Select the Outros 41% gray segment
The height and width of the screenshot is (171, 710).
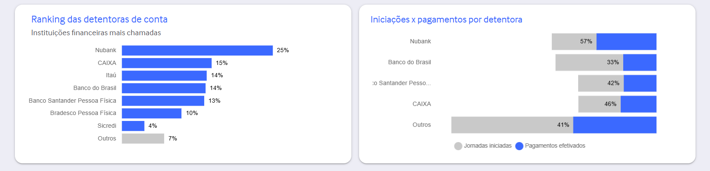[x=512, y=125]
